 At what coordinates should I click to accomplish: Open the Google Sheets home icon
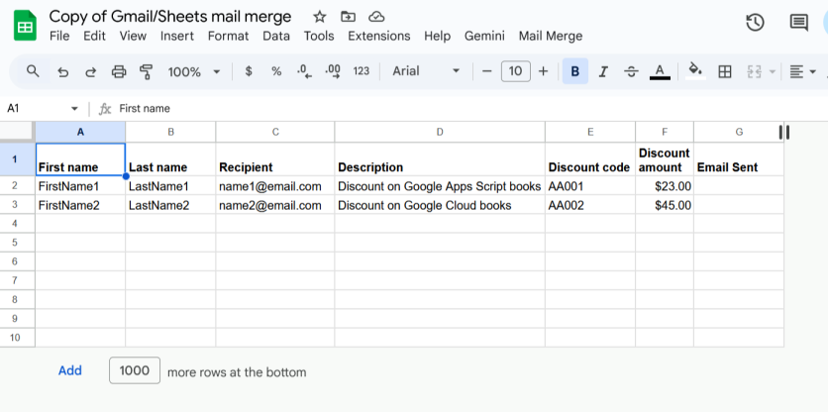[x=25, y=25]
